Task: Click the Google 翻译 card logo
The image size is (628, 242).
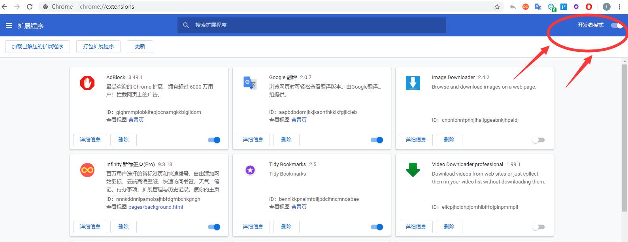Action: (250, 83)
